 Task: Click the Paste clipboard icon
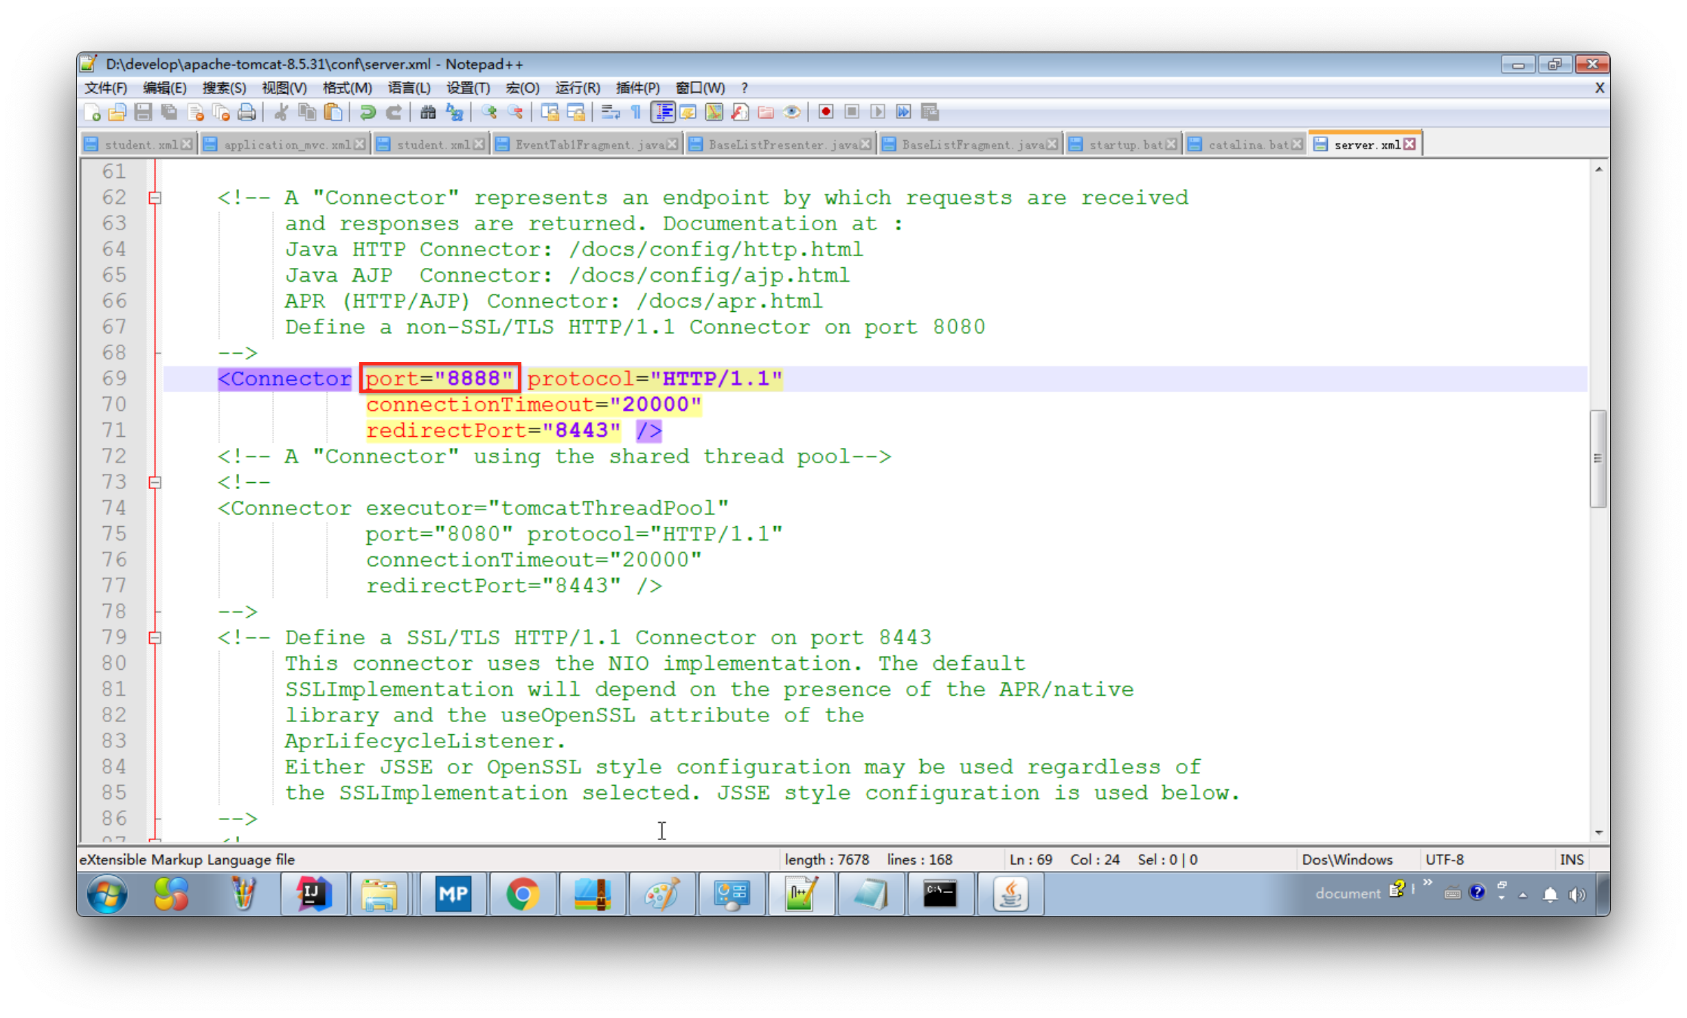coord(333,112)
